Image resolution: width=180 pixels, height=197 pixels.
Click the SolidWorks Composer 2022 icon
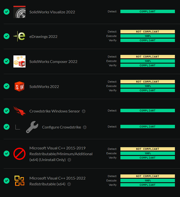[19, 61]
